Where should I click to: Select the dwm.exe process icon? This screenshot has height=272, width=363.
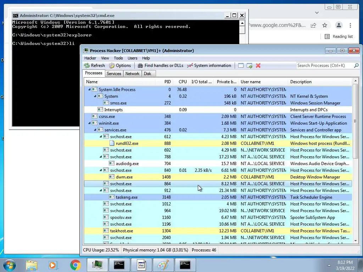112,177
